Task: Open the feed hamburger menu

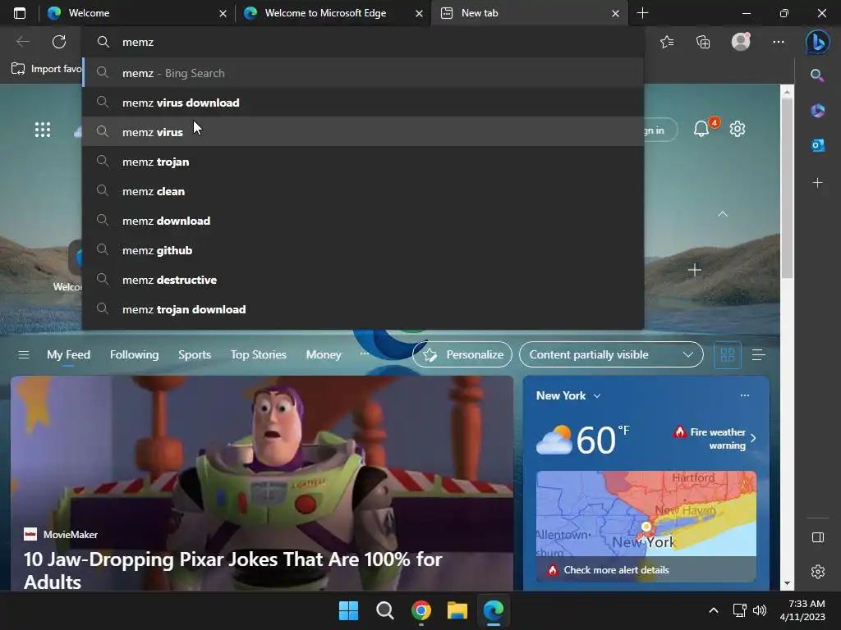Action: [x=24, y=354]
